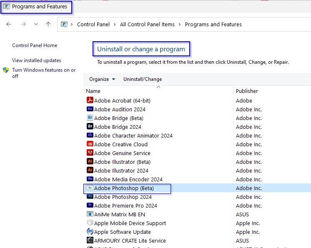Screen dimensions: 311x248
Task: Select the Adobe Genuine Service entry
Action: [x=122, y=153]
